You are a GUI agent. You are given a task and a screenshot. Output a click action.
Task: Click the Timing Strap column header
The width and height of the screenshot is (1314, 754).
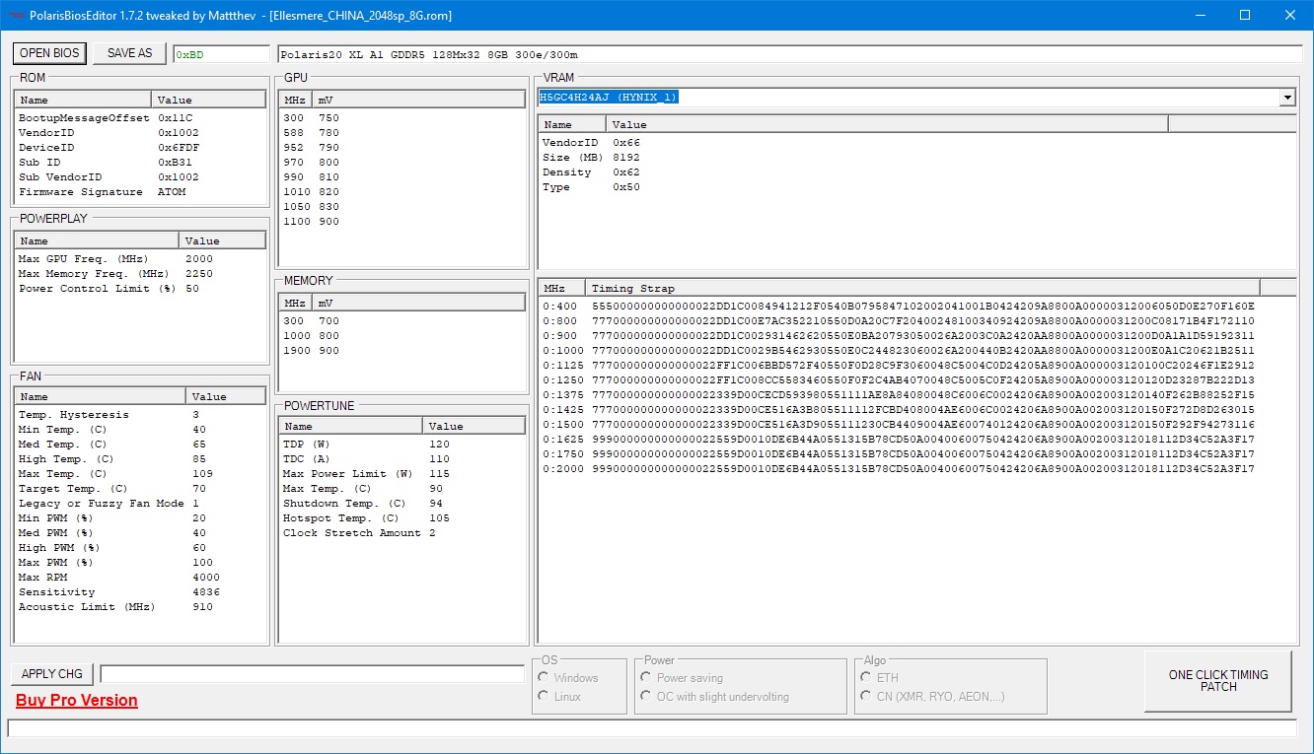(922, 288)
